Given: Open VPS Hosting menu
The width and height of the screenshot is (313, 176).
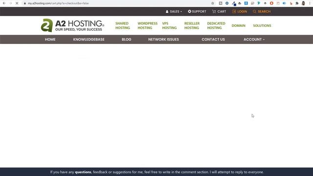Looking at the screenshot, I should [169, 25].
